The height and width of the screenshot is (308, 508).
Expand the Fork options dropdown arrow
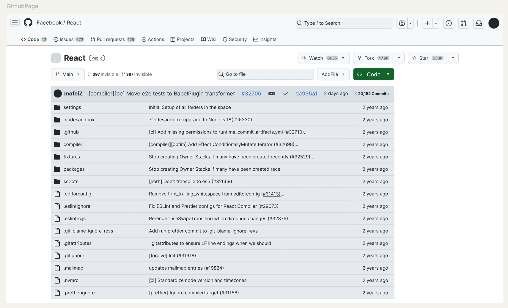[x=399, y=58]
